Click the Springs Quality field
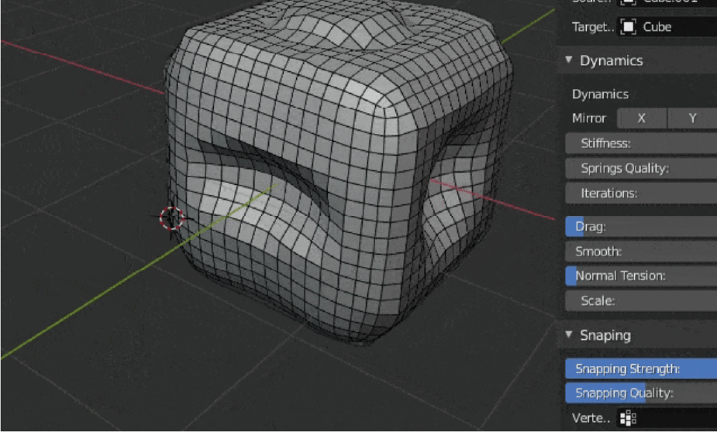 [x=641, y=168]
